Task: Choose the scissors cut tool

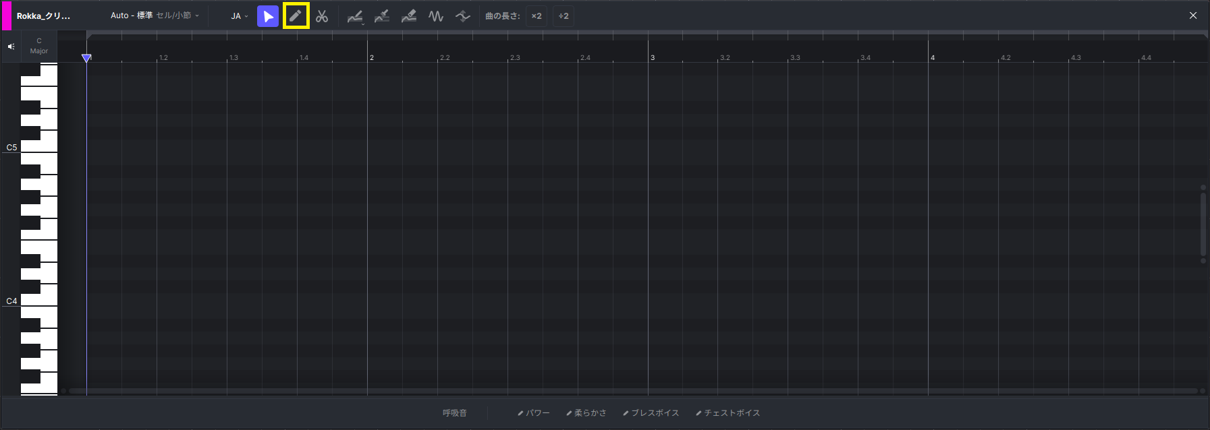Action: click(322, 16)
